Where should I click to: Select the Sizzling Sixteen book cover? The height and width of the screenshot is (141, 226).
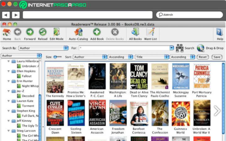[76, 113]
